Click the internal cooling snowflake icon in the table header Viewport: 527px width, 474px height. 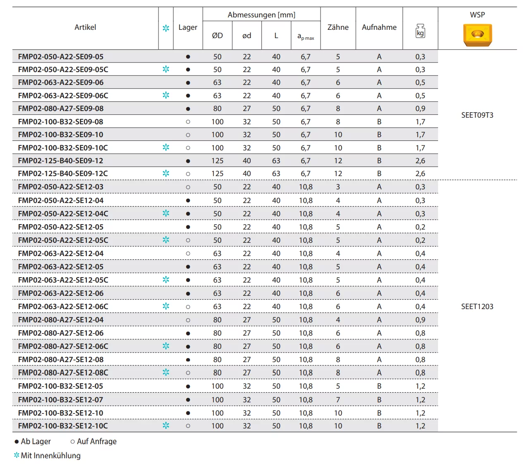pyautogui.click(x=166, y=28)
